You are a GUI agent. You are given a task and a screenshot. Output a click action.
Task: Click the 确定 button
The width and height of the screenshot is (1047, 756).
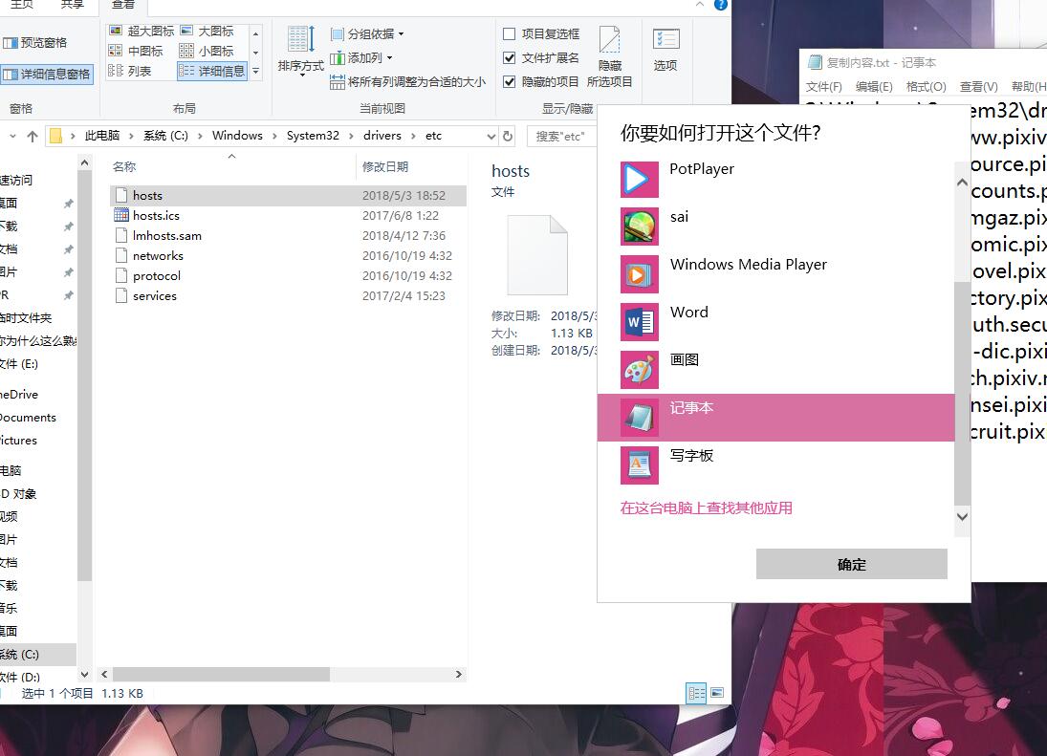click(x=851, y=565)
